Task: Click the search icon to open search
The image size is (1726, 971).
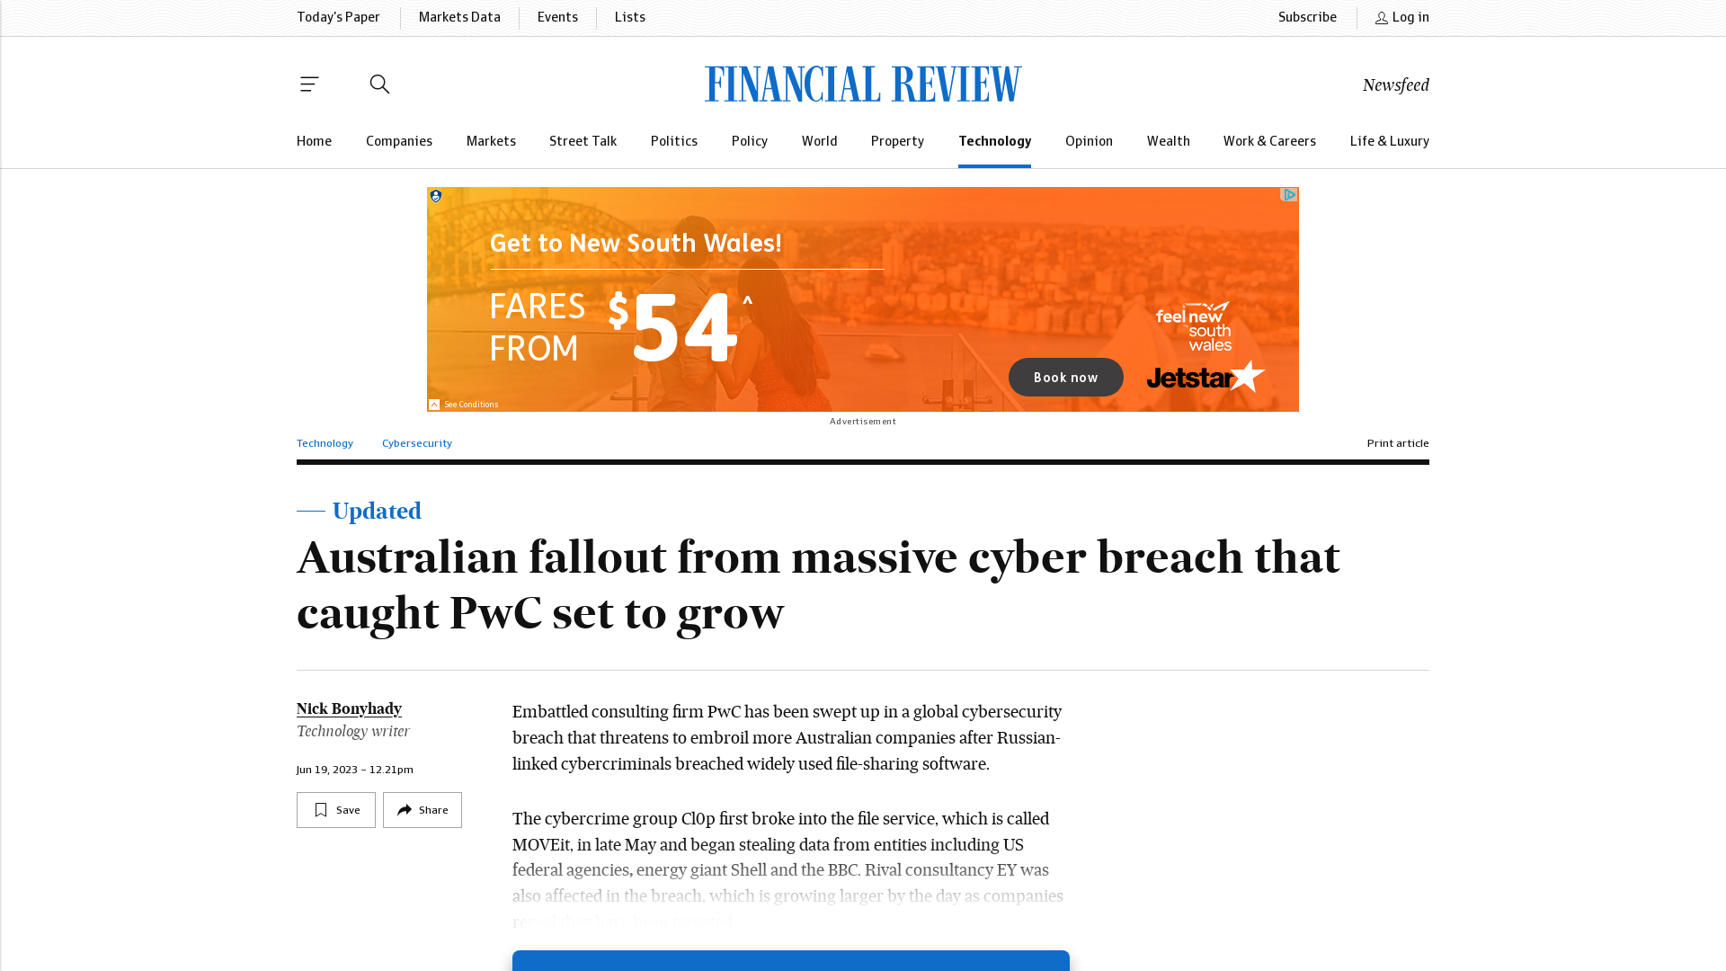Action: click(x=379, y=85)
